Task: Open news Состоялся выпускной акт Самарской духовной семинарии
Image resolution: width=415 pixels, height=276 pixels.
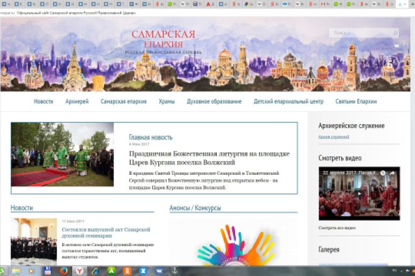Action: tap(106, 232)
